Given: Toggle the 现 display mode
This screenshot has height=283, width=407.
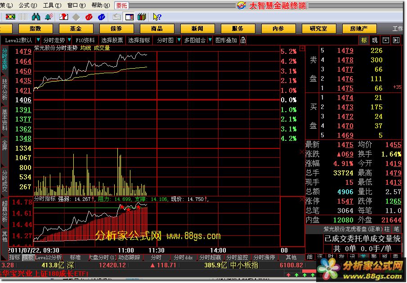Looking at the screenshot, I should coord(375,40).
